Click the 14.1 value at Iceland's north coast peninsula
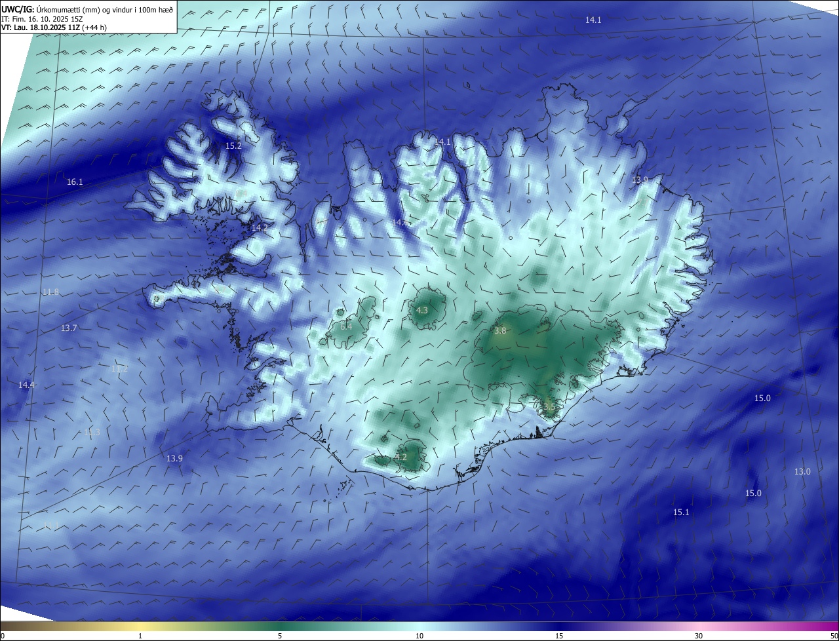The width and height of the screenshot is (839, 641). pyautogui.click(x=442, y=142)
